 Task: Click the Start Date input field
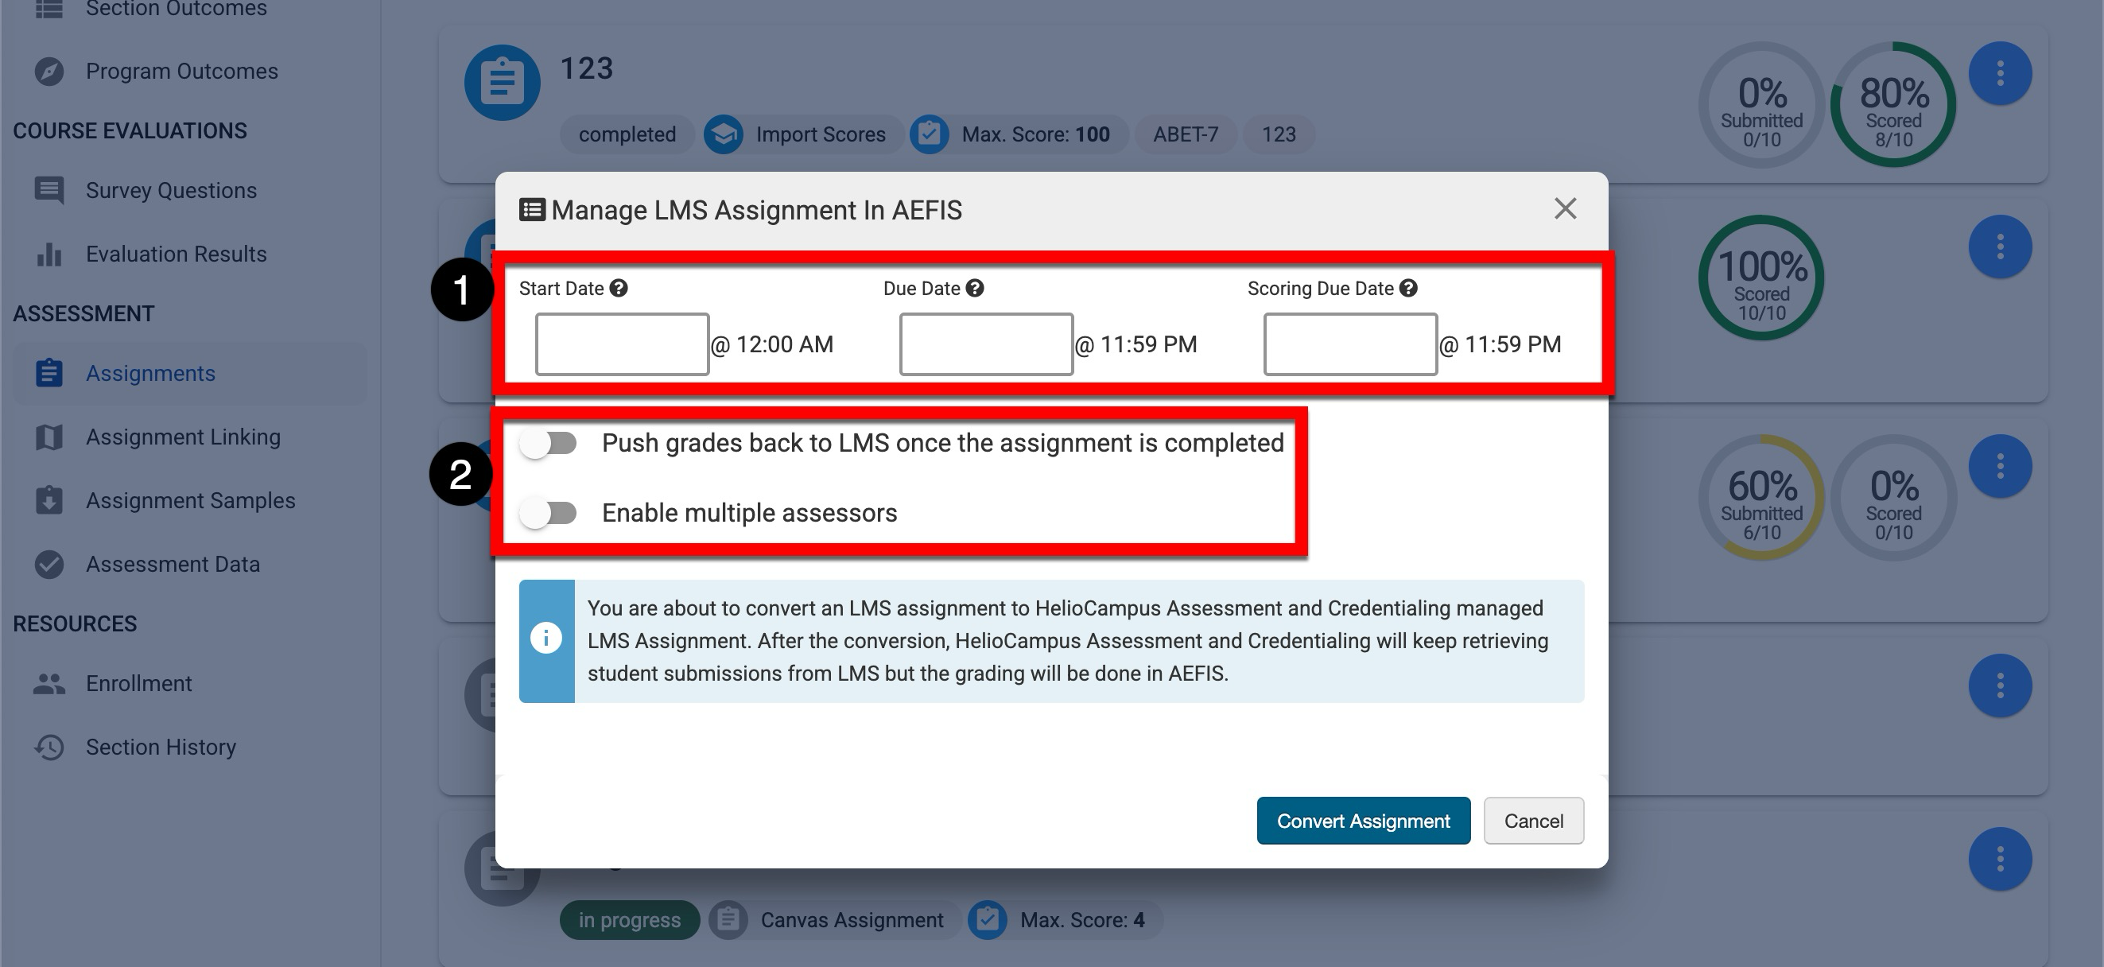pos(622,344)
